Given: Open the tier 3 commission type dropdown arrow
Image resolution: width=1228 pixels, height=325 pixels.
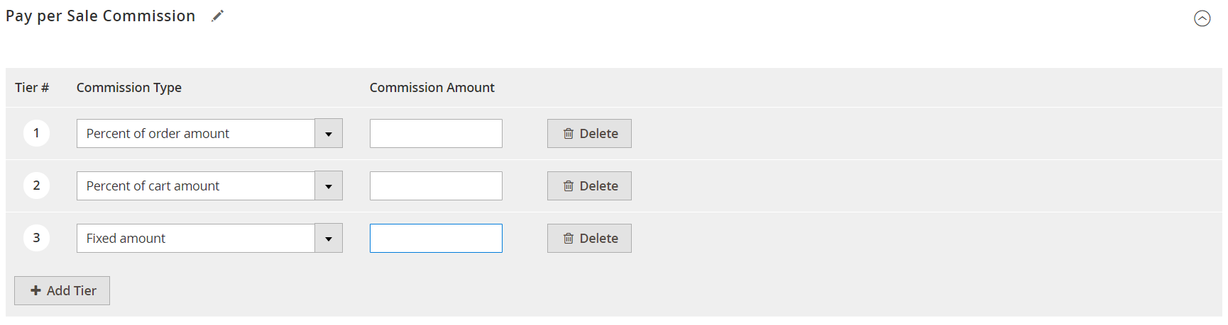Looking at the screenshot, I should [x=329, y=238].
